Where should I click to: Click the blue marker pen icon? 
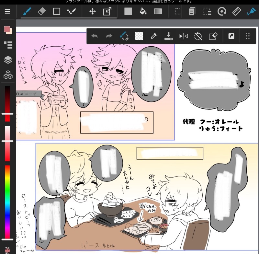(x=251, y=12)
